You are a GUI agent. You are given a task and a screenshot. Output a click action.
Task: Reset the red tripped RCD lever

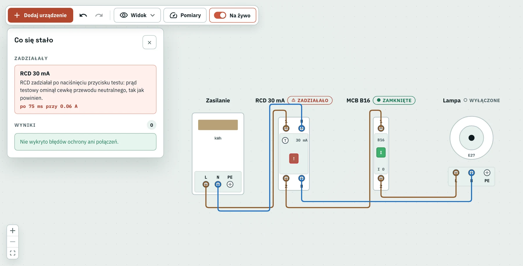[x=294, y=159]
